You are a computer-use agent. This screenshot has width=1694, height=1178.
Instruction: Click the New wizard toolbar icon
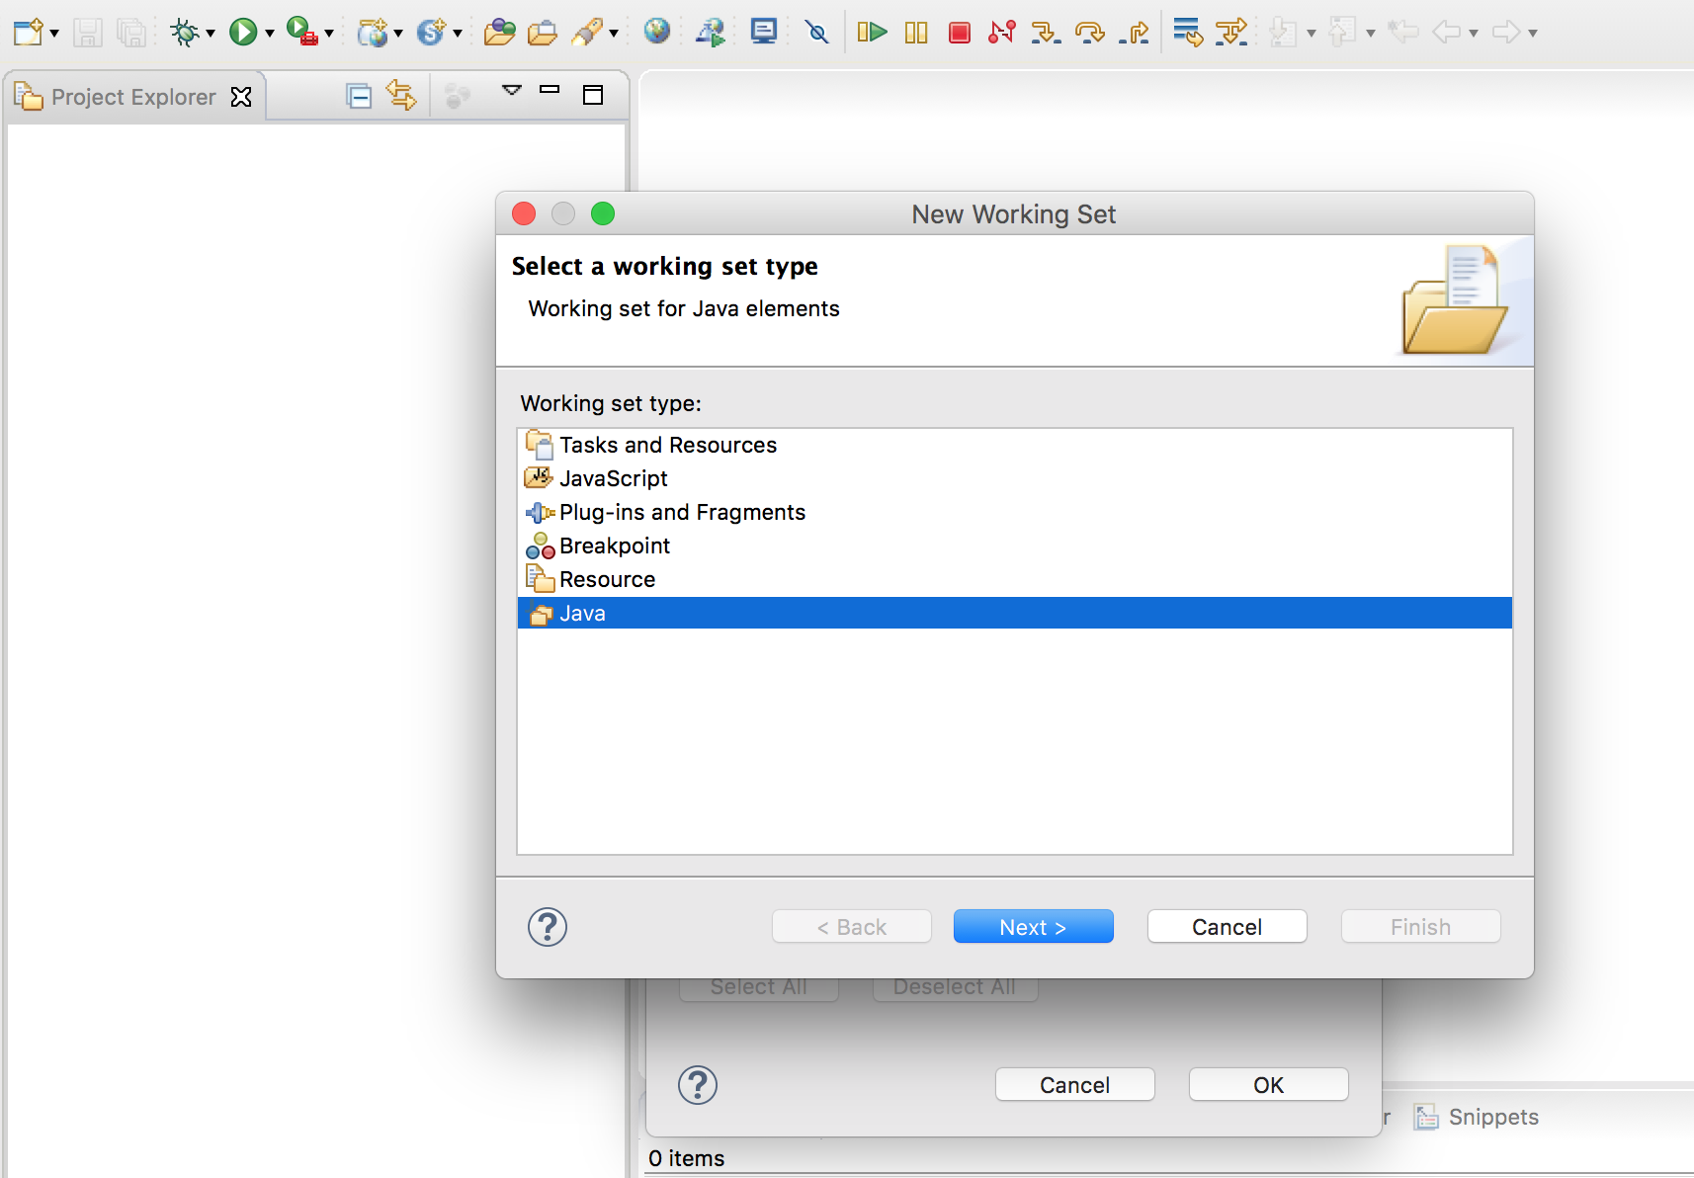28,33
